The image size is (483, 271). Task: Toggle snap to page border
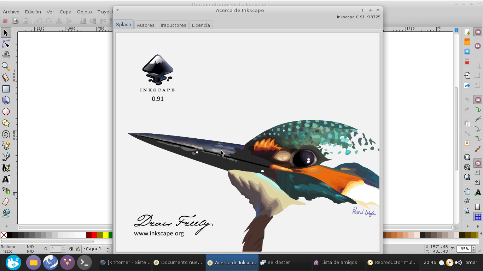point(478,207)
